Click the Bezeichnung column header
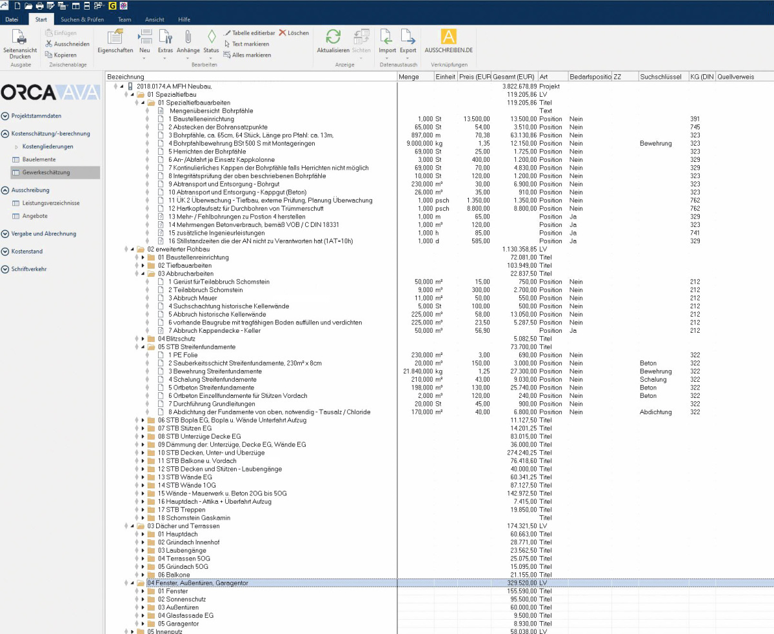Screen dimensions: 774x634 (251, 77)
